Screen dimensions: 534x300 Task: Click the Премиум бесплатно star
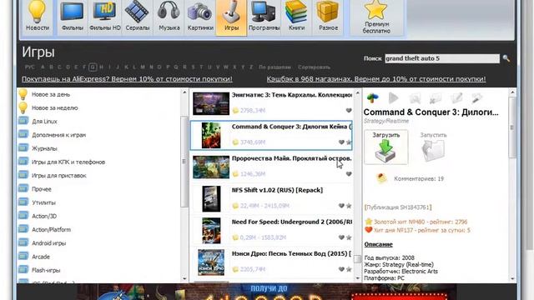click(376, 17)
